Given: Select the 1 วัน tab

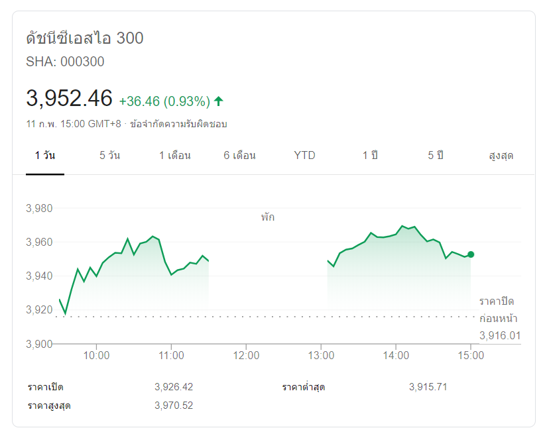Looking at the screenshot, I should click(x=45, y=156).
